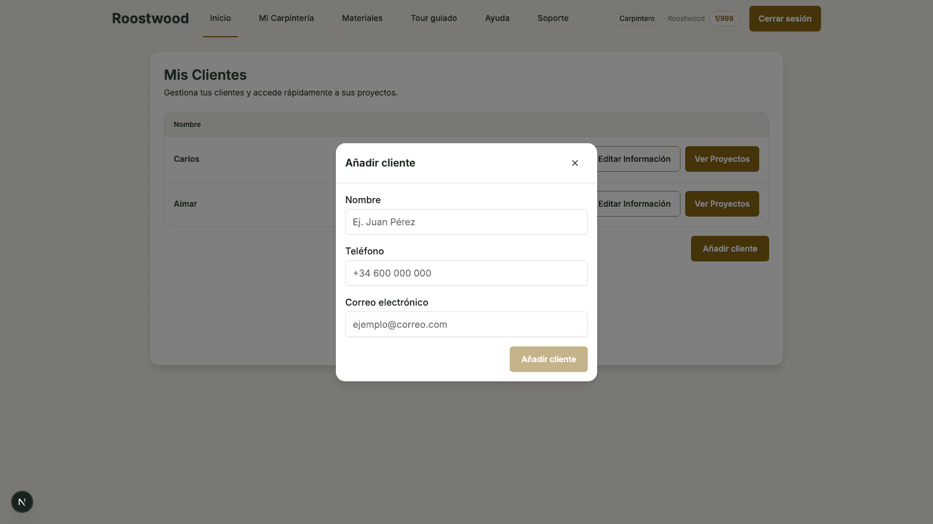The width and height of the screenshot is (933, 524).
Task: Go to the Inicio tab
Action: tap(220, 18)
